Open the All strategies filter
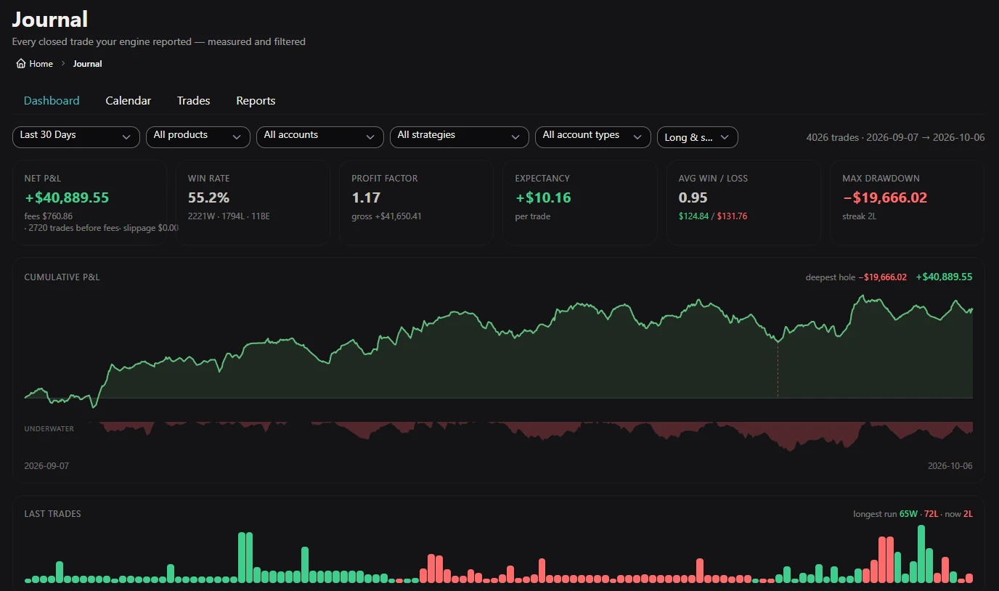Screen dimensions: 999x591 coord(460,136)
